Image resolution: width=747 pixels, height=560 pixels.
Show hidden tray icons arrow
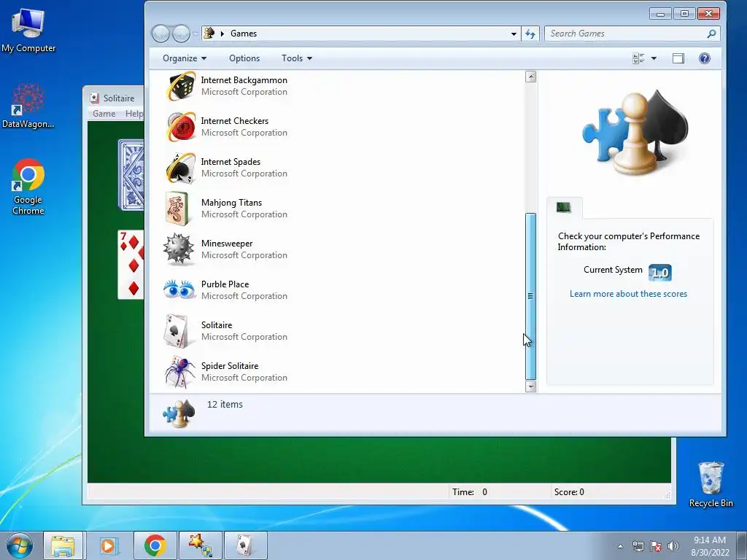click(620, 546)
